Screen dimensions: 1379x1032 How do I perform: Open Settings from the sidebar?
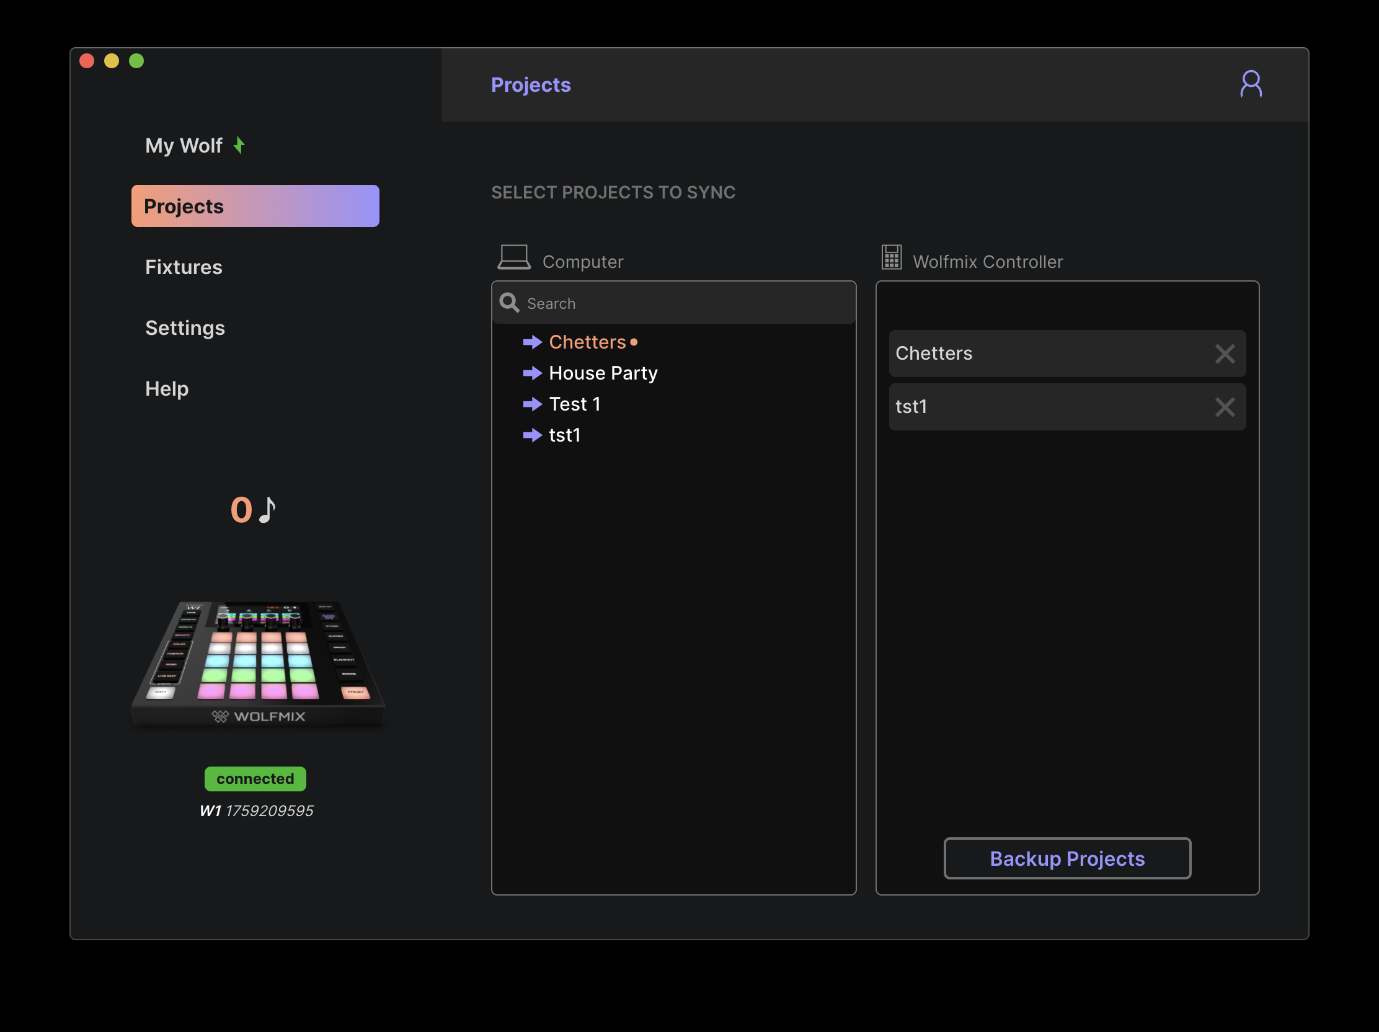[185, 328]
